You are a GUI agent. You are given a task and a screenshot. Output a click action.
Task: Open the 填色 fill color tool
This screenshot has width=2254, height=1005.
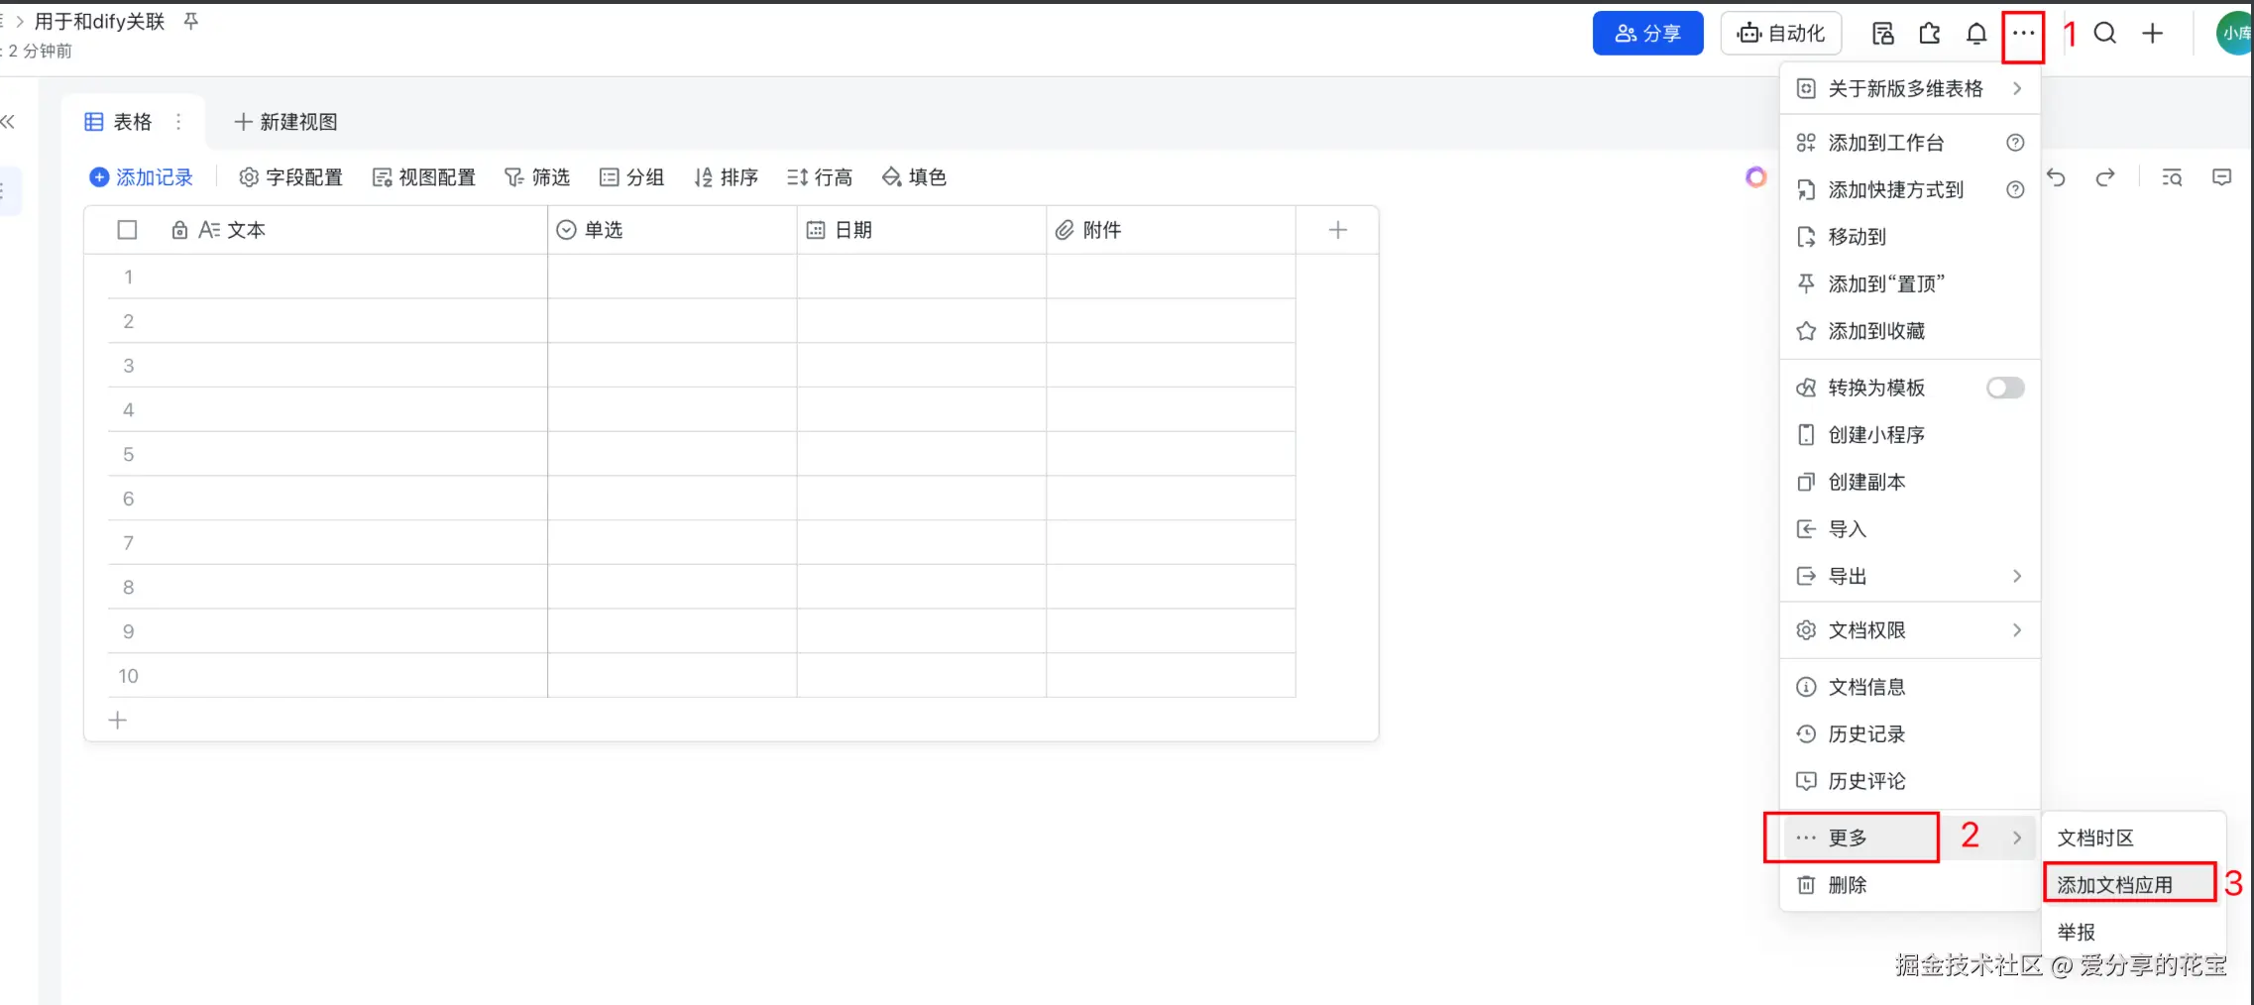click(914, 177)
